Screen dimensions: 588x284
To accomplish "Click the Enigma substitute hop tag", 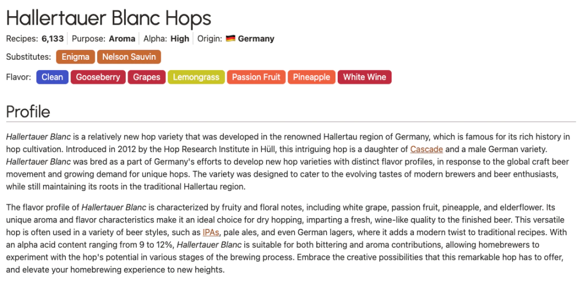I will pyautogui.click(x=75, y=57).
